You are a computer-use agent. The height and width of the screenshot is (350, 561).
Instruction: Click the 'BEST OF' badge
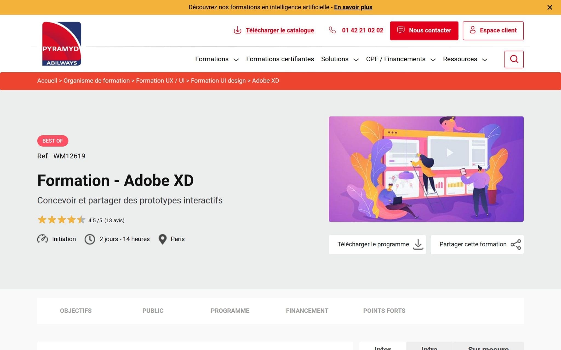pos(53,141)
